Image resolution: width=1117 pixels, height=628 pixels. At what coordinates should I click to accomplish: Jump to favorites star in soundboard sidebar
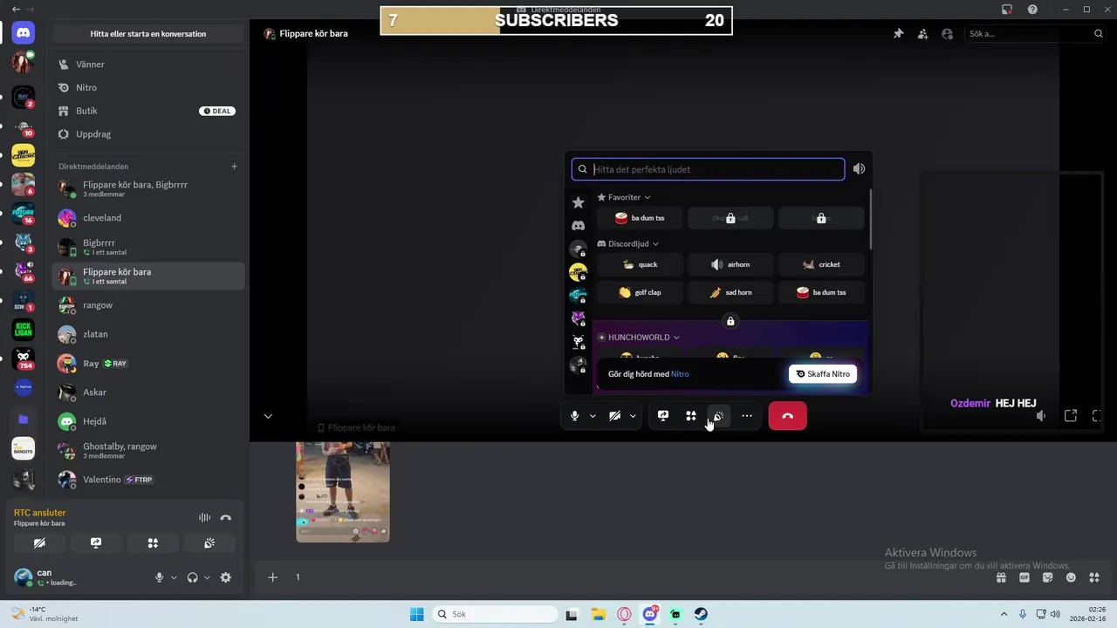[x=578, y=202]
